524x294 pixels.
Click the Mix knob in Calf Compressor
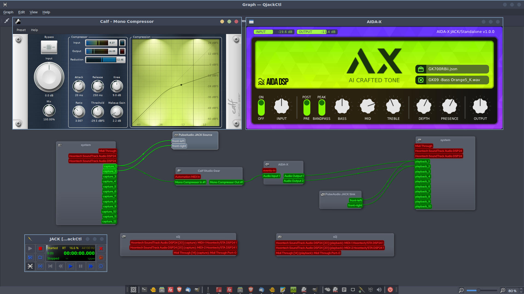49,111
